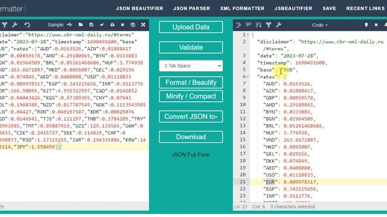Click "AED": 0.0408008 on line 19
This screenshot has height=217, width=387.
(x=288, y=168)
